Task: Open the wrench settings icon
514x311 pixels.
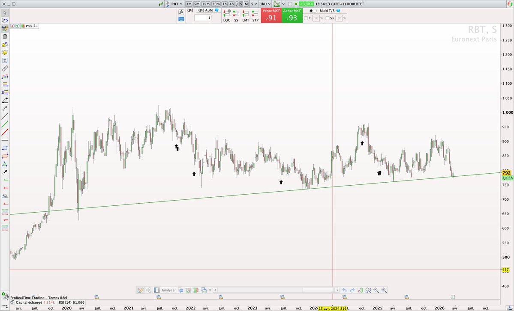Action: [181, 12]
